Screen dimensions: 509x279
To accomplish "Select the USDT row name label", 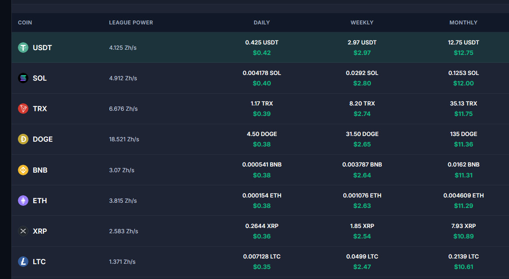I will (42, 48).
